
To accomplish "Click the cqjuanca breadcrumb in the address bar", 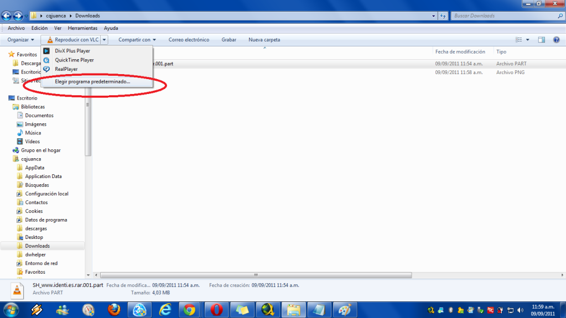I will [56, 16].
